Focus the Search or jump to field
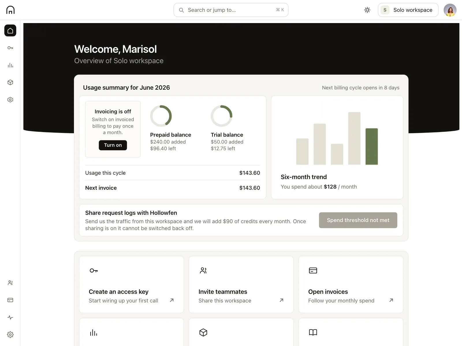Image resolution: width=462 pixels, height=346 pixels. [231, 10]
